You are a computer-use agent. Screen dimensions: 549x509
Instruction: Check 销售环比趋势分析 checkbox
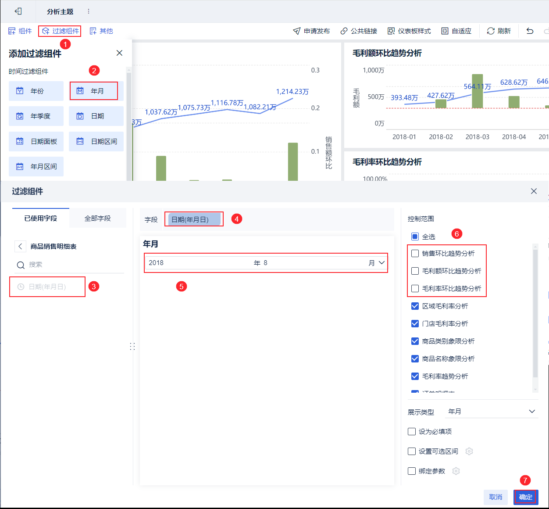click(415, 253)
